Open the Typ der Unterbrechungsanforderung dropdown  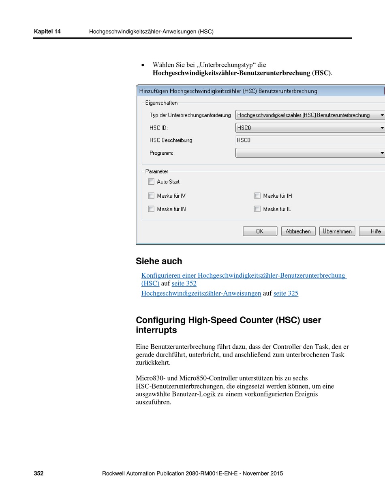(310, 115)
